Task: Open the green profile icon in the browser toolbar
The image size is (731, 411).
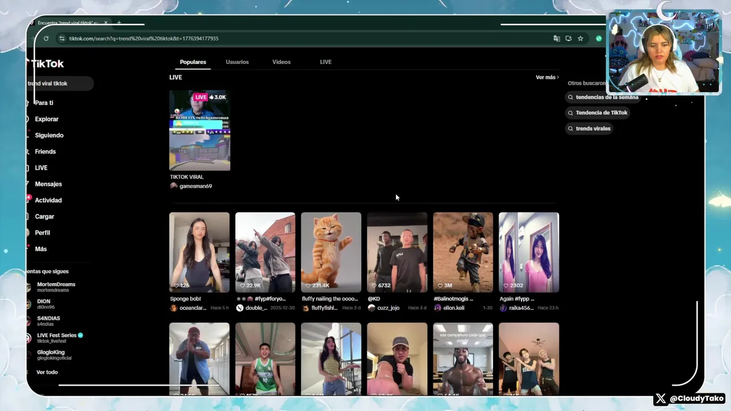Action: [599, 38]
